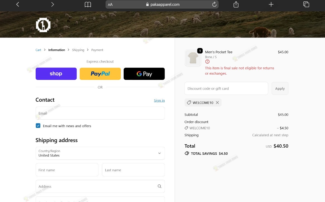Click the $45.00 subtotal value
325x202 pixels.
[x=283, y=115]
